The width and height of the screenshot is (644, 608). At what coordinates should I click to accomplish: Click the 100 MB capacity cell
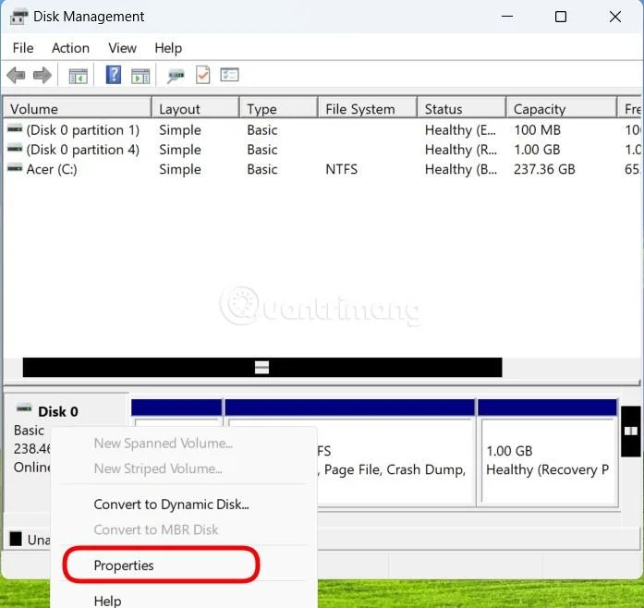point(537,130)
